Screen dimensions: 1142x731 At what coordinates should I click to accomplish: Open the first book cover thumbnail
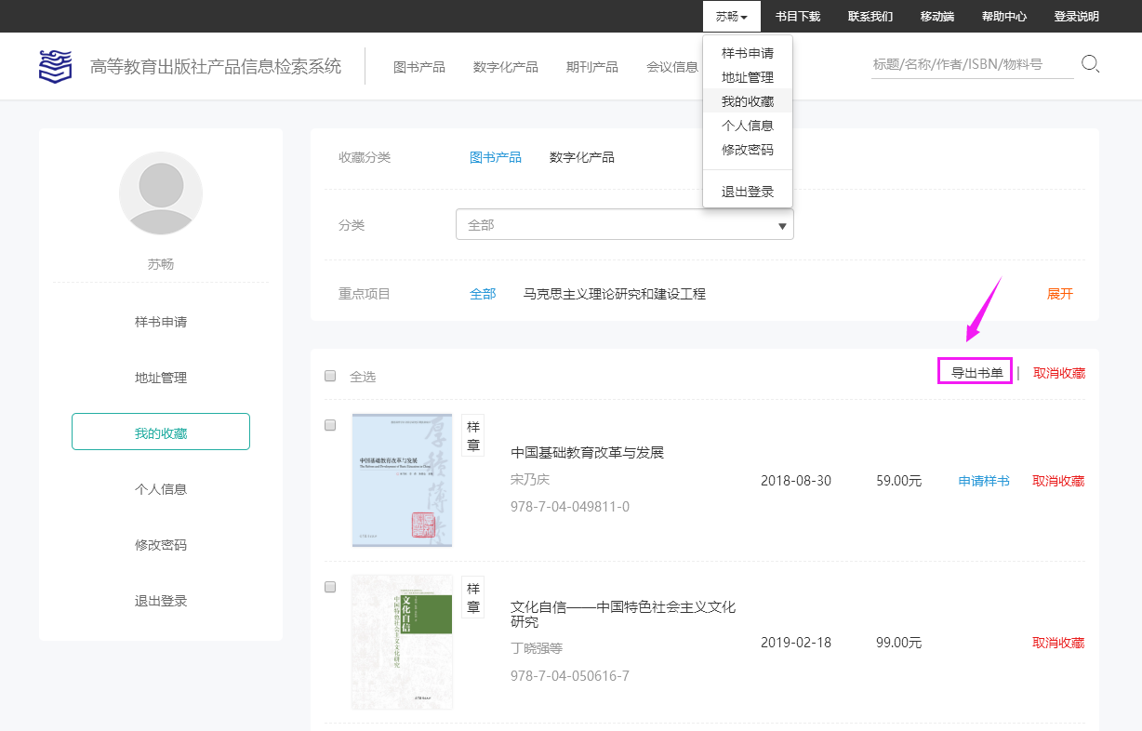(x=402, y=480)
